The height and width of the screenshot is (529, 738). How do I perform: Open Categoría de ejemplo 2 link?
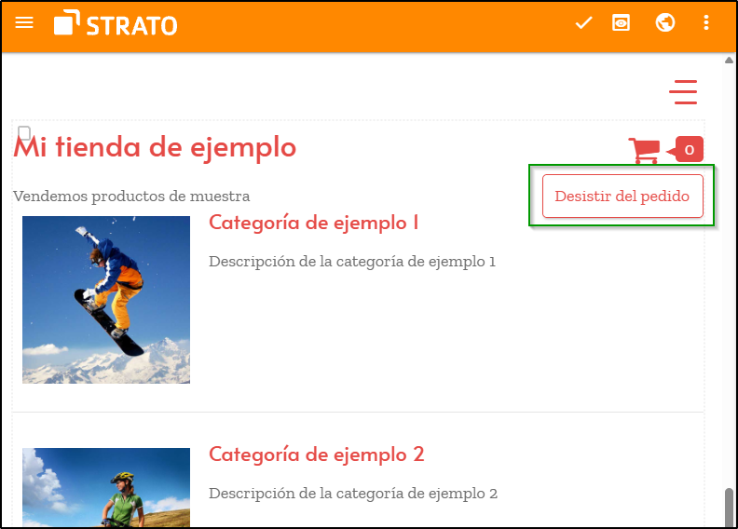(316, 454)
